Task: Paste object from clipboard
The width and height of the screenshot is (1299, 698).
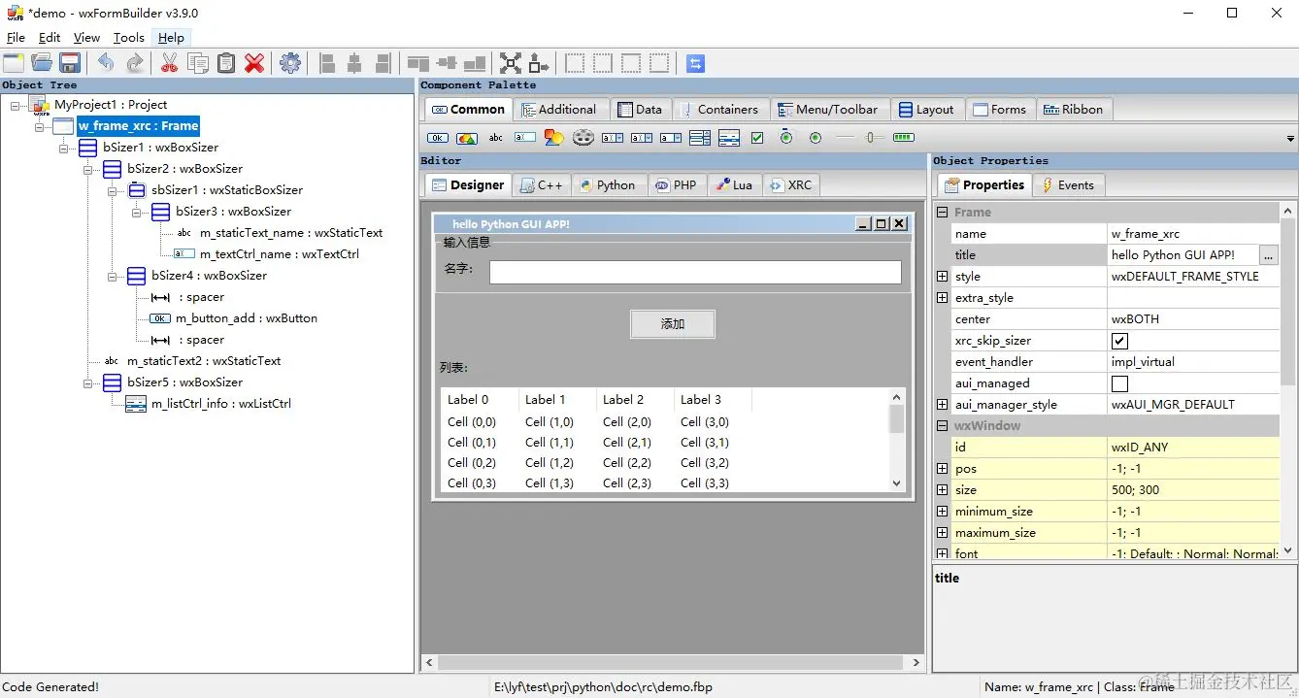Action: click(226, 63)
